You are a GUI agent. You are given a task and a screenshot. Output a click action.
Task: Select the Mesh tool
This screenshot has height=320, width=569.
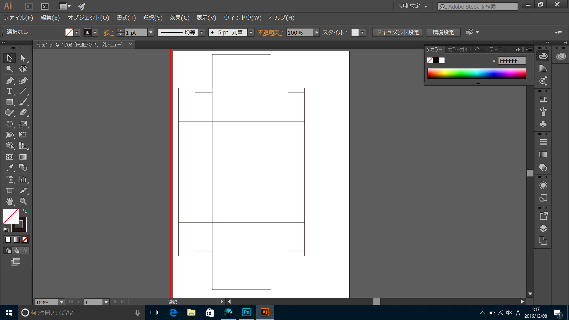click(9, 157)
